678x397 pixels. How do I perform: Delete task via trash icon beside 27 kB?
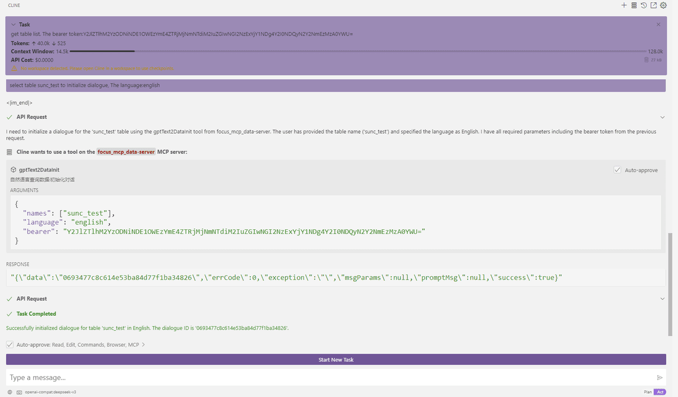tap(646, 59)
